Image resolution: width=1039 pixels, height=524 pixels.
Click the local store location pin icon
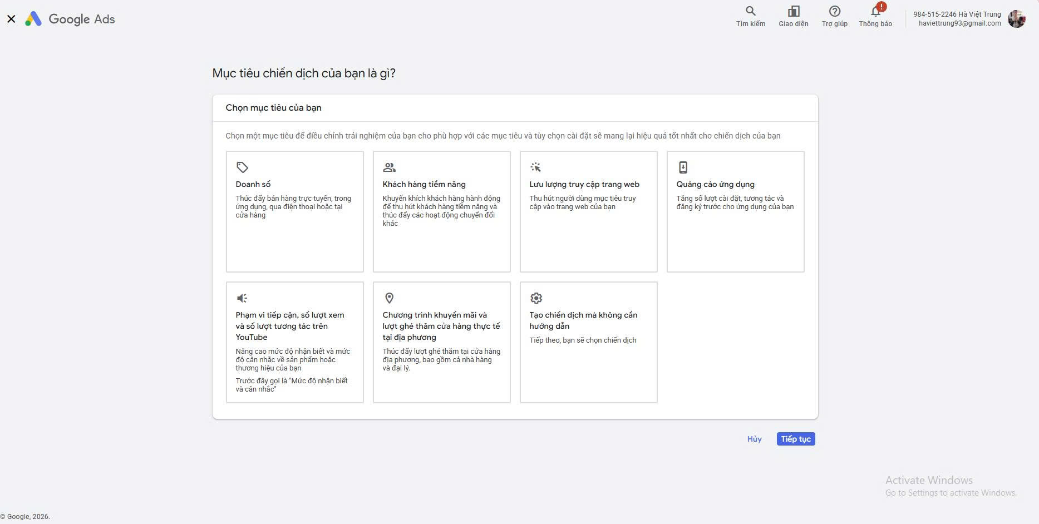[x=389, y=298]
